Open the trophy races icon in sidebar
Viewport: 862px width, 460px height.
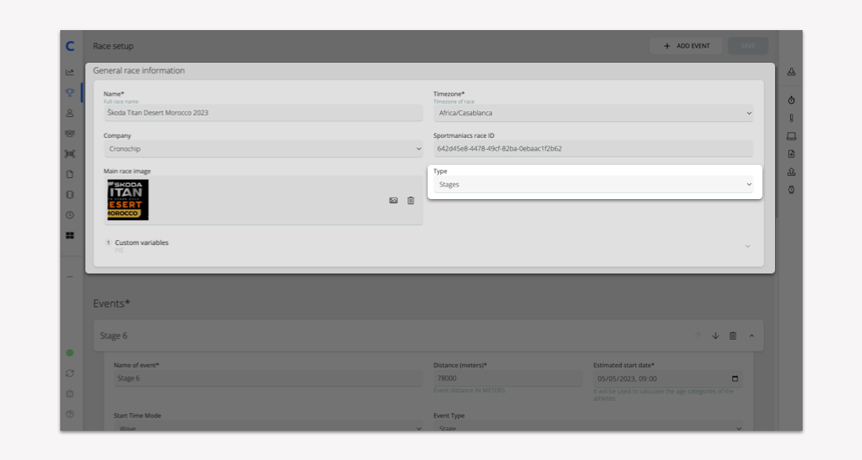tap(69, 92)
